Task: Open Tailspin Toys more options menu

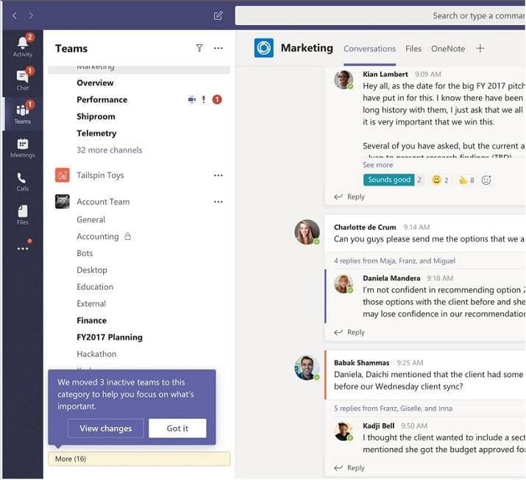Action: click(218, 175)
